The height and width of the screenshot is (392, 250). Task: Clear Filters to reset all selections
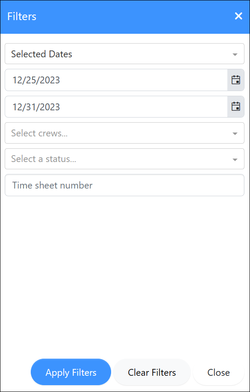click(x=152, y=372)
